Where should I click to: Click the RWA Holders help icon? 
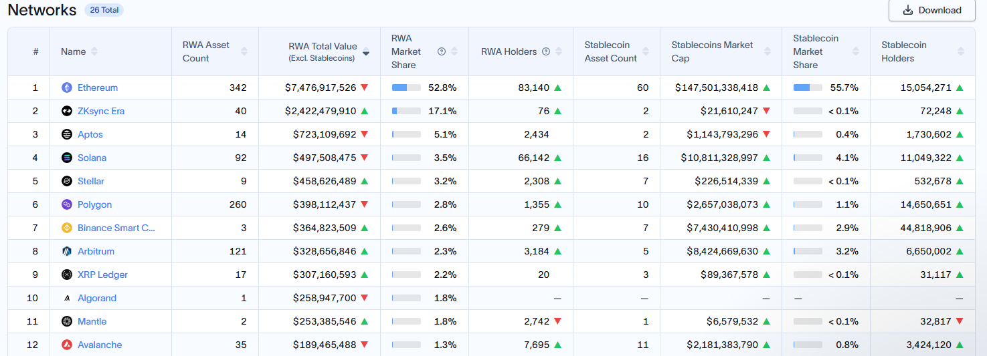tap(546, 51)
